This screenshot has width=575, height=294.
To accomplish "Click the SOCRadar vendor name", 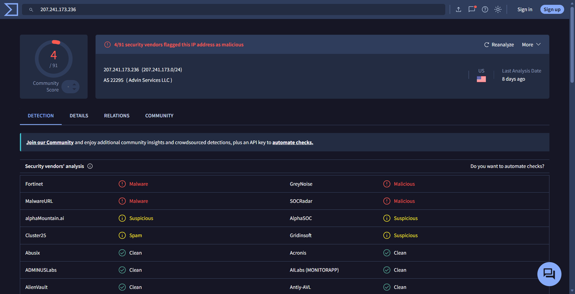I will (301, 201).
